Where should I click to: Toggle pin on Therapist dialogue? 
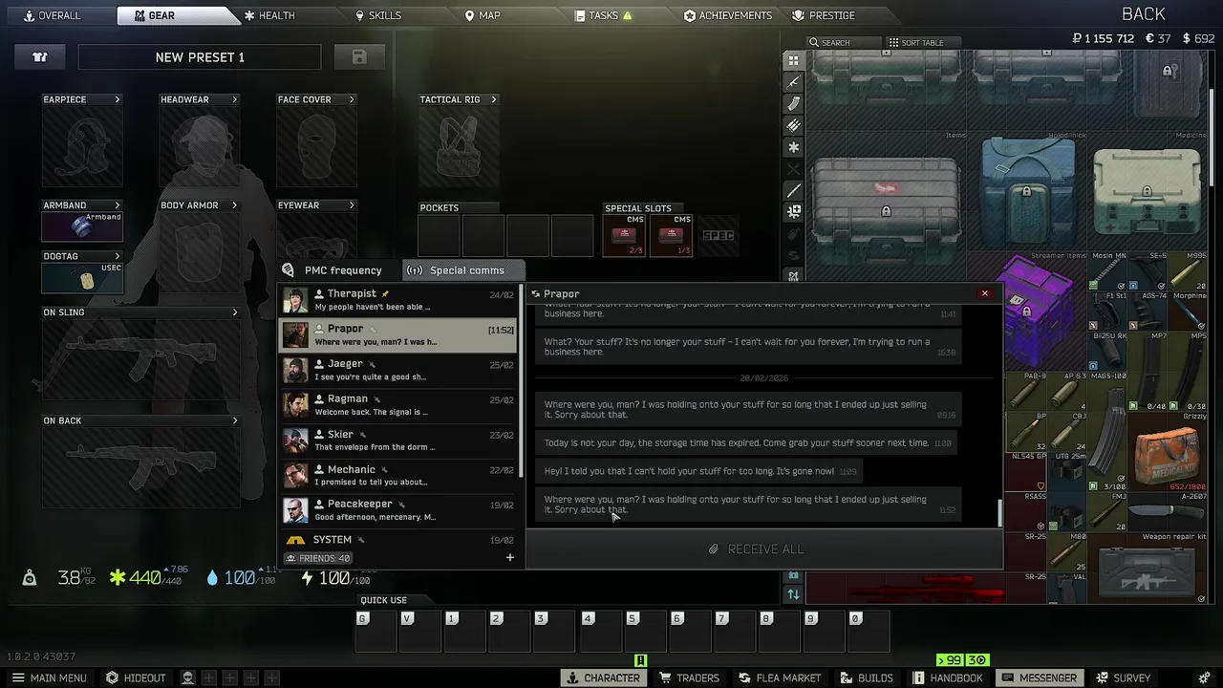[x=385, y=293]
